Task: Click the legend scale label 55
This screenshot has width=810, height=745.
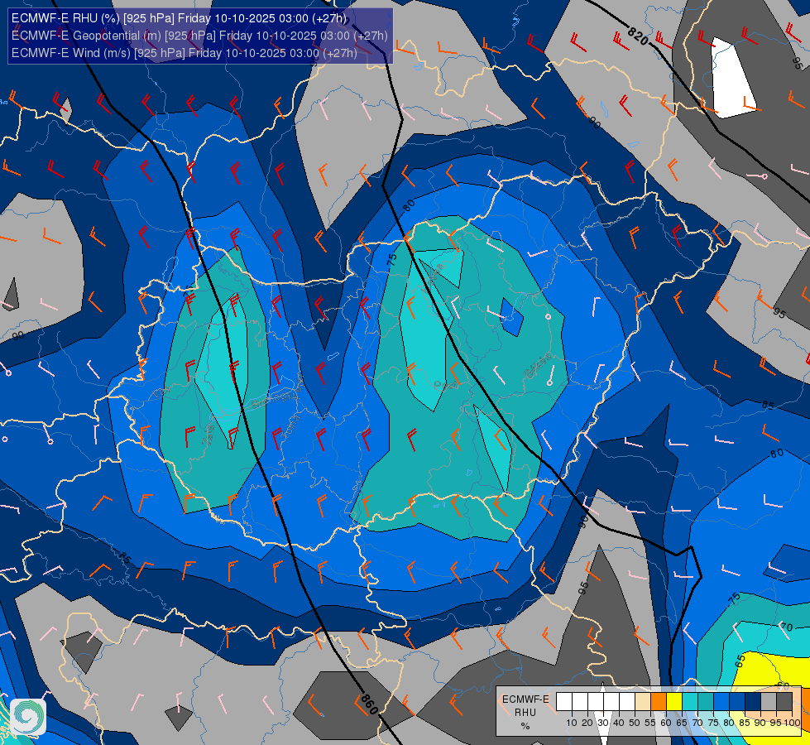Action: (649, 723)
